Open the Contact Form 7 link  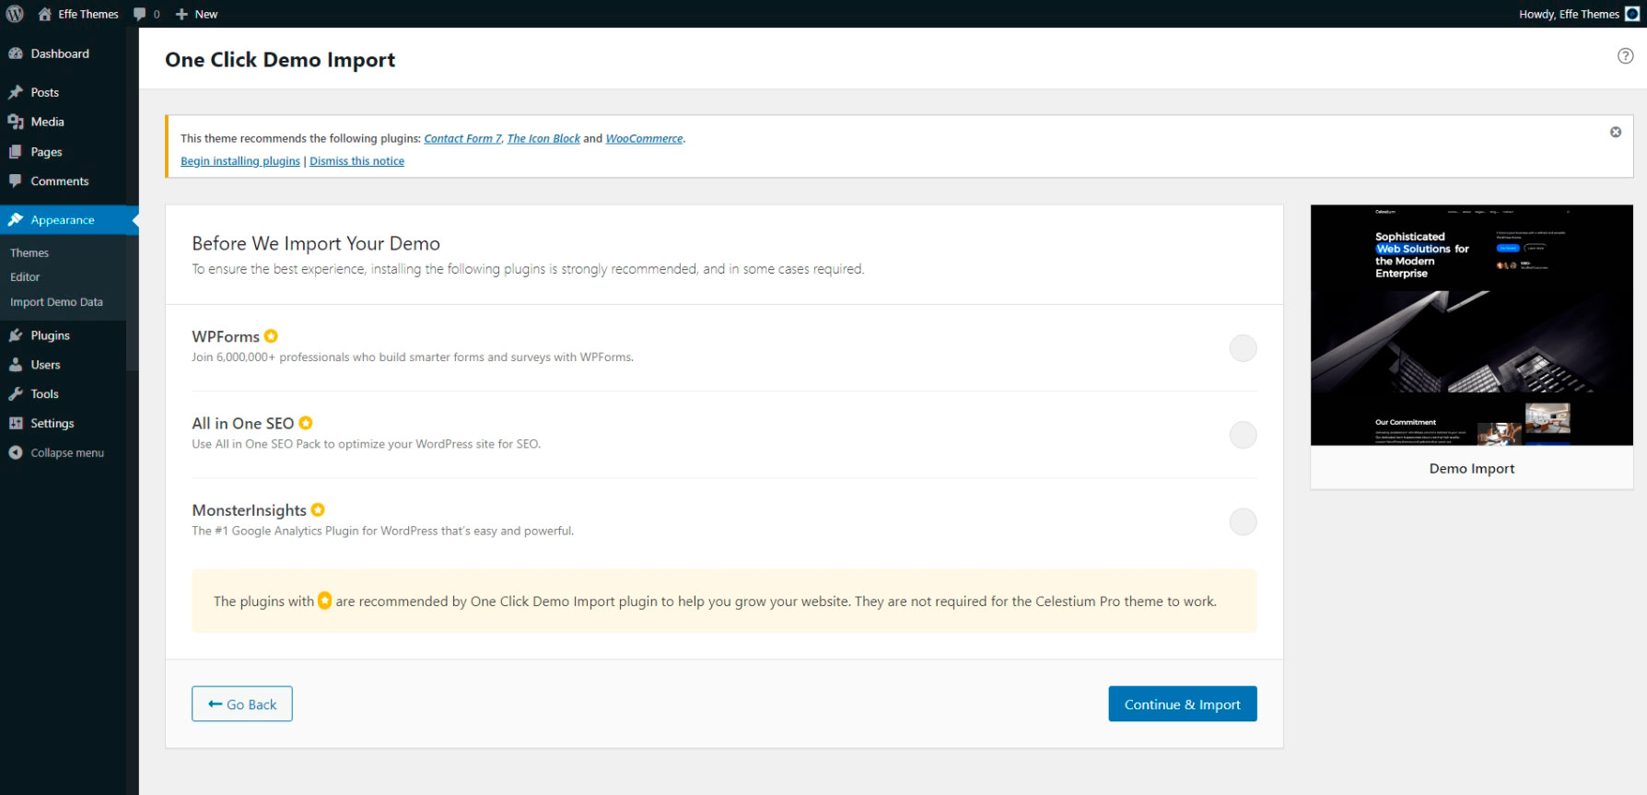[x=462, y=139]
